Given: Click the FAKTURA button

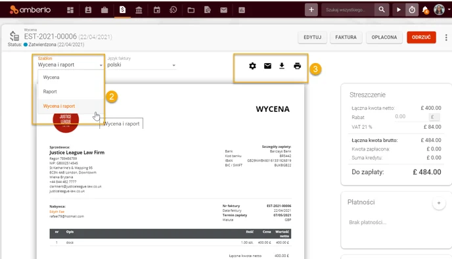Looking at the screenshot, I should tap(346, 37).
